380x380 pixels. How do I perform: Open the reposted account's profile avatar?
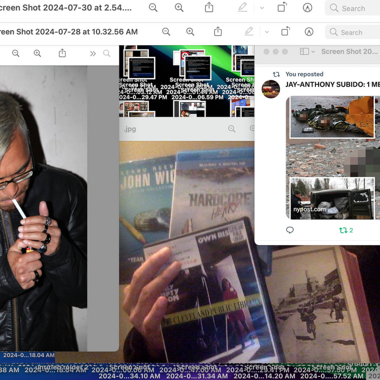(271, 89)
